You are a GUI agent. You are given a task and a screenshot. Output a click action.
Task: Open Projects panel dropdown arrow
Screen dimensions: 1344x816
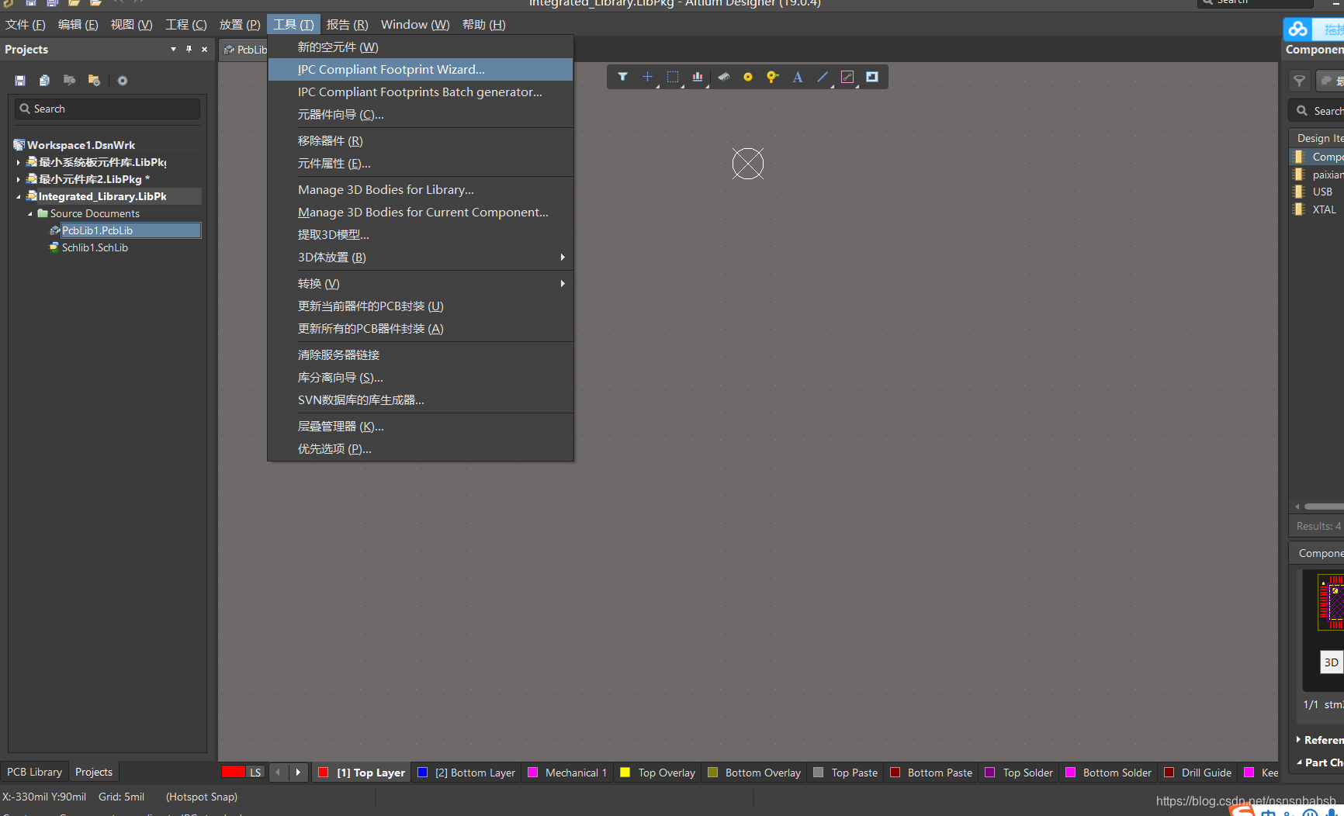(173, 49)
